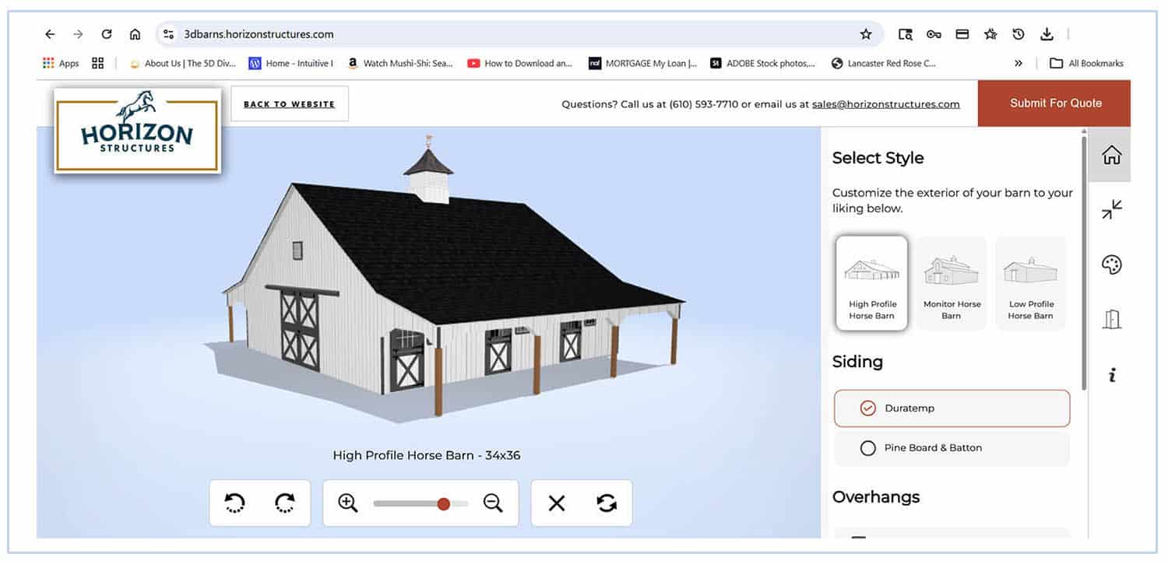1168x564 pixels.
Task: Click the zoom slider track
Action: (x=405, y=504)
